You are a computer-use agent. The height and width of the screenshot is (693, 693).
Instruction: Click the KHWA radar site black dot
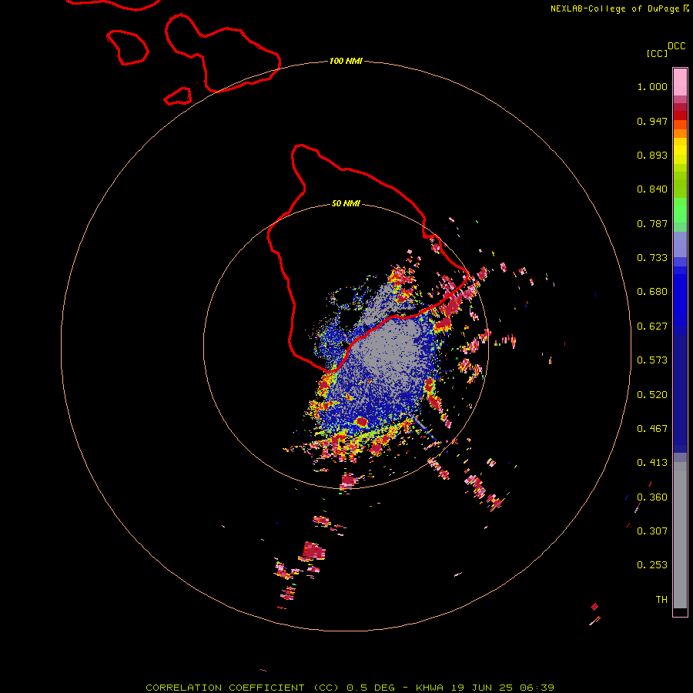click(x=345, y=345)
